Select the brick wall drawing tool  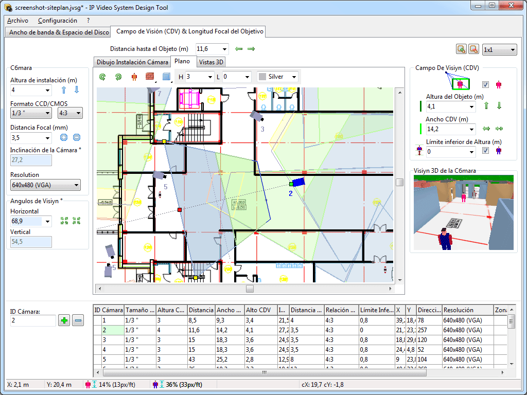(x=151, y=76)
